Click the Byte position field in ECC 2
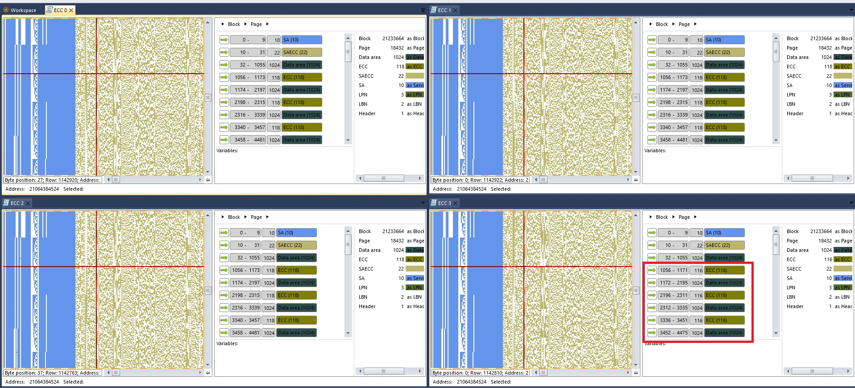The width and height of the screenshot is (855, 388). click(x=53, y=373)
